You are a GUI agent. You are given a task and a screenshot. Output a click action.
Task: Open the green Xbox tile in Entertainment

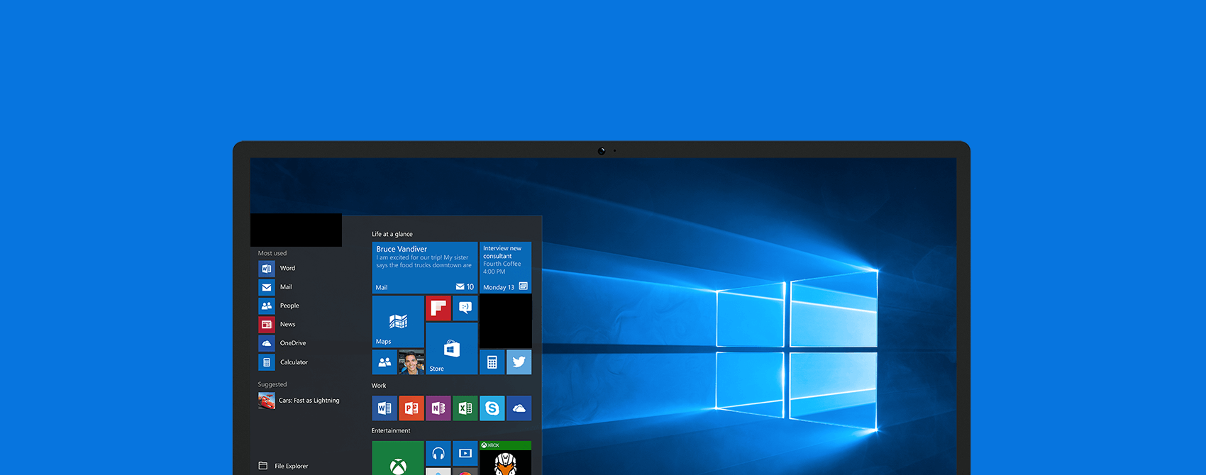398,458
